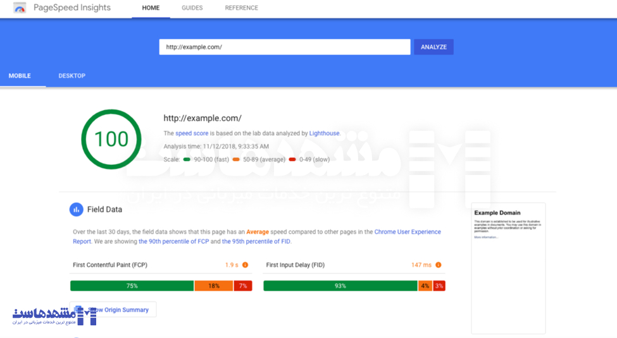Switch to the DESKTOP results tab
This screenshot has height=338, width=617.
[x=72, y=76]
